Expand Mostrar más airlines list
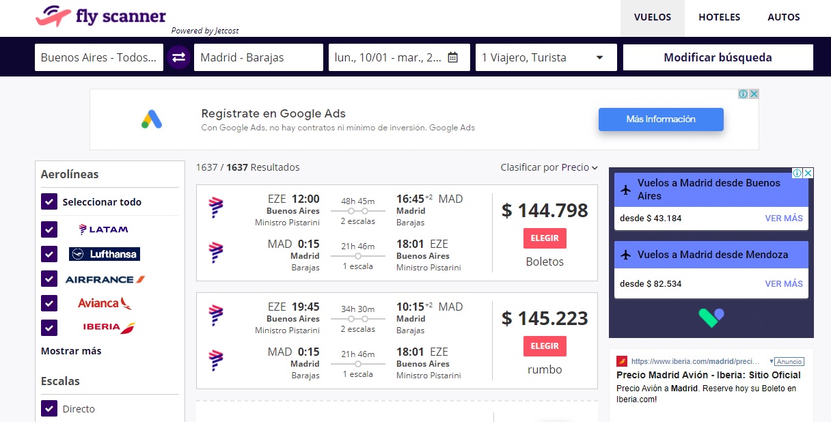 click(71, 351)
